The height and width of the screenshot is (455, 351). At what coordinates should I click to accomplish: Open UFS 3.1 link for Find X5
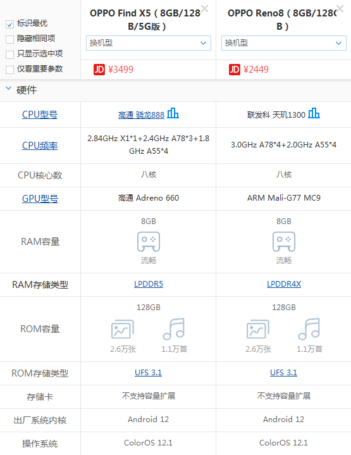click(x=148, y=373)
